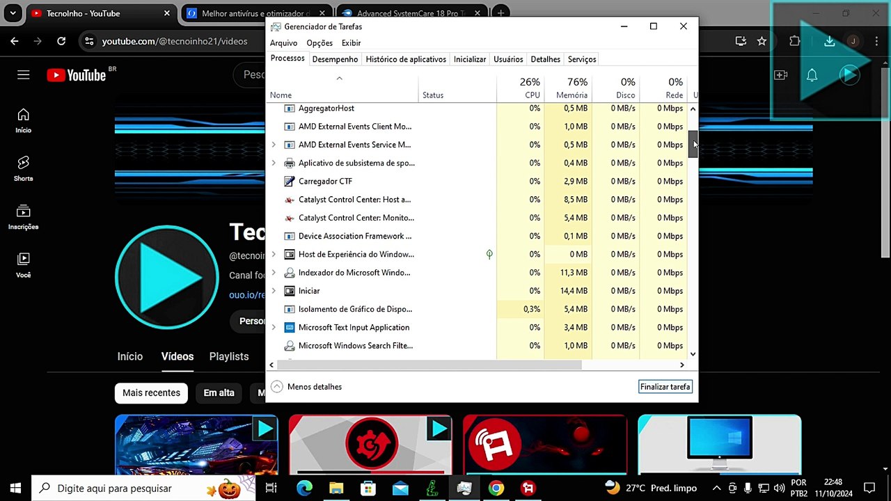
Task: Filter videos by Em alta chip
Action: pyautogui.click(x=219, y=393)
